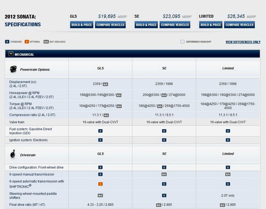Click N/A badge in GLS Displacement cell
The width and height of the screenshot is (266, 209).
[105, 84]
